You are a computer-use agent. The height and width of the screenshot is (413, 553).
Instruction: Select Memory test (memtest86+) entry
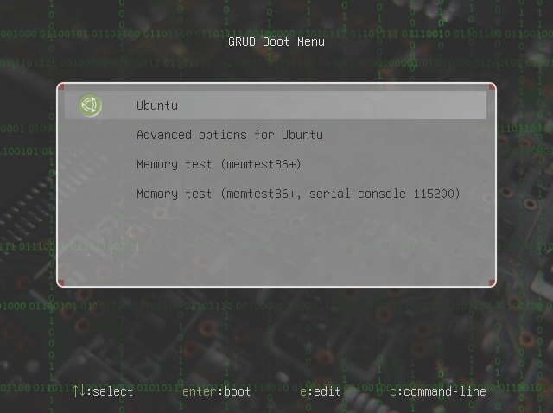click(x=219, y=164)
